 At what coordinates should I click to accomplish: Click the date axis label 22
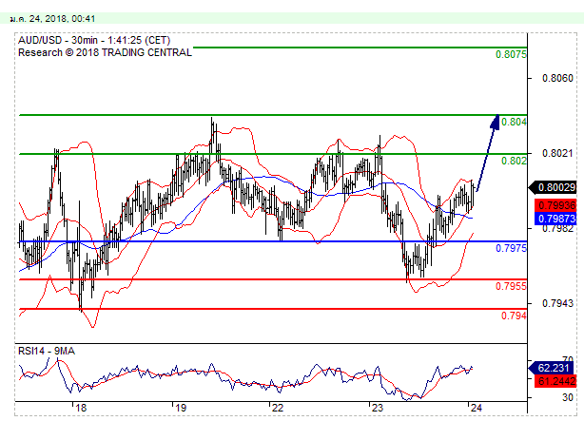pyautogui.click(x=278, y=408)
